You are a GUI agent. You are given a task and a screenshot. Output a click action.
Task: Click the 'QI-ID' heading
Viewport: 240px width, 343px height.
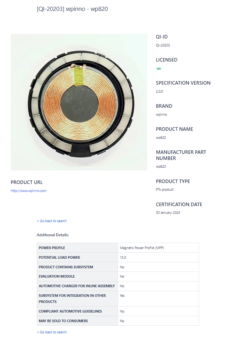(x=162, y=37)
